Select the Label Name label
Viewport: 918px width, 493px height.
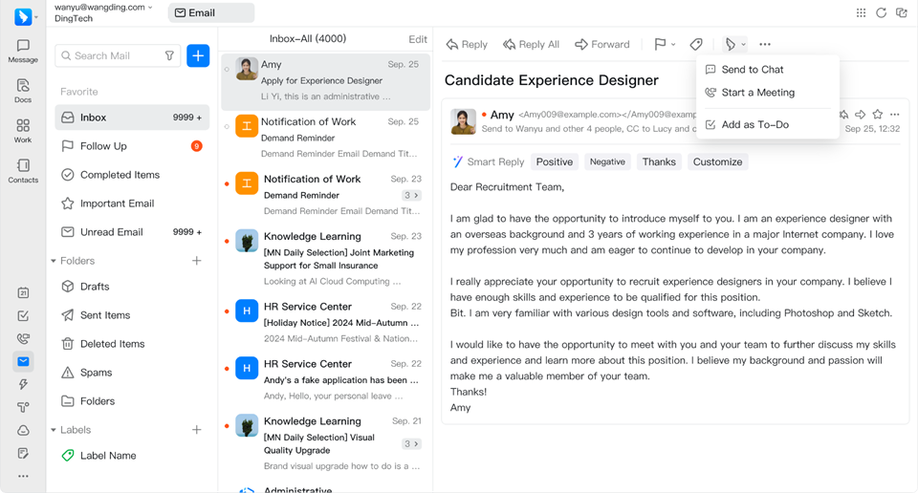(x=132, y=456)
